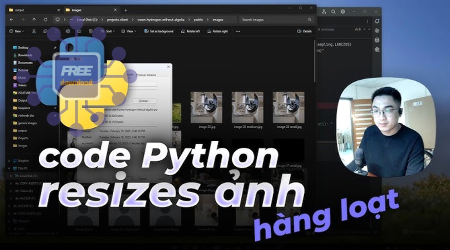Open the Sort options dropdown
The height and width of the screenshot is (250, 450).
(x=107, y=31)
